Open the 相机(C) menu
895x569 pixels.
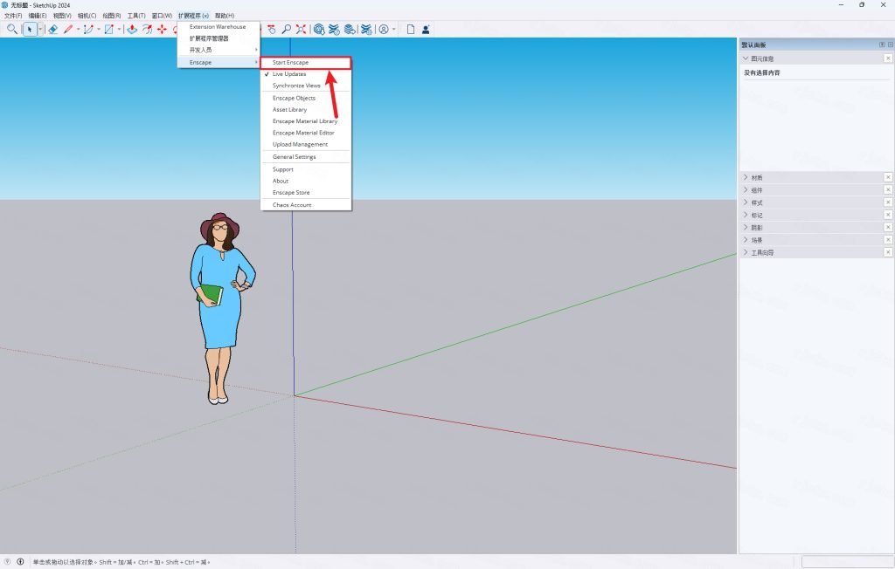[87, 16]
